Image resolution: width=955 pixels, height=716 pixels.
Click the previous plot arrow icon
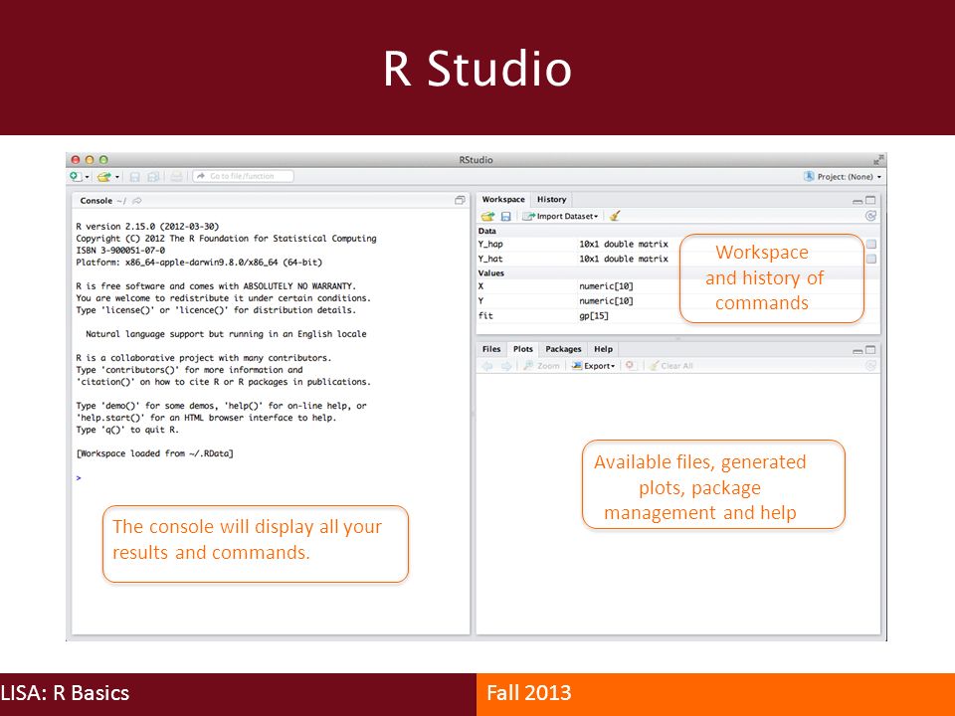click(487, 366)
